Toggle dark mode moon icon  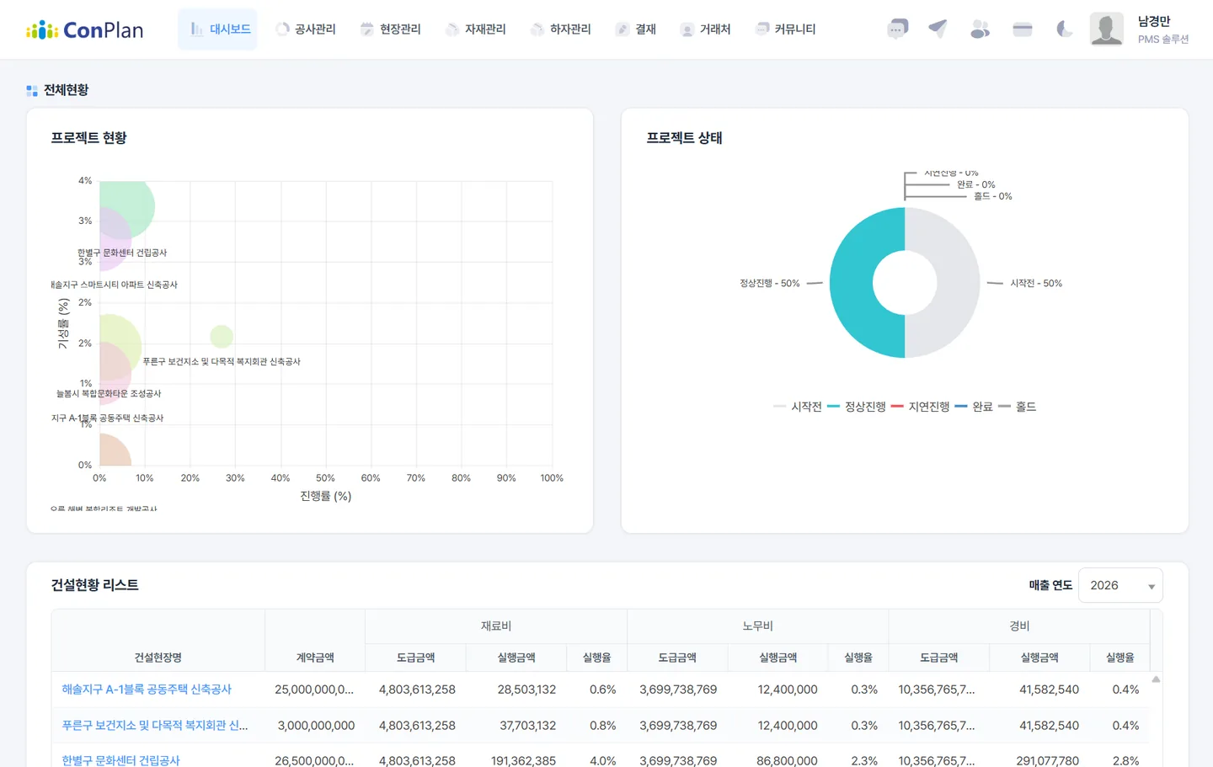pos(1065,29)
